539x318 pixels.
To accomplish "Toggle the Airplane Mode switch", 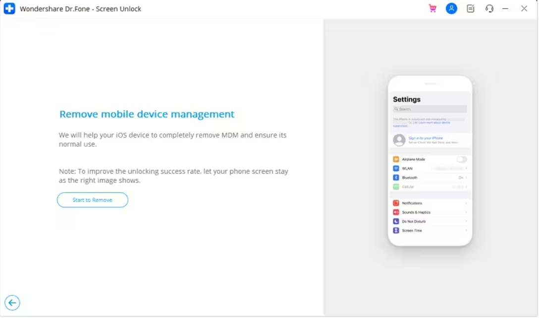I will pos(461,159).
